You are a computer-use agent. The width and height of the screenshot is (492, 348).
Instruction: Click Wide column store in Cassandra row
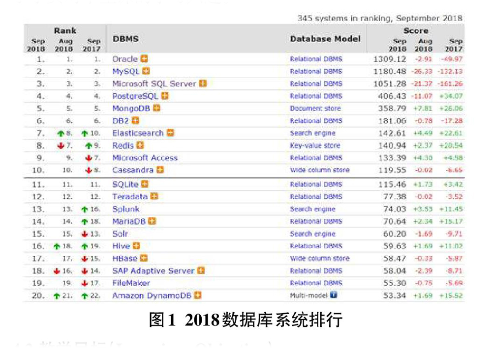[319, 170]
